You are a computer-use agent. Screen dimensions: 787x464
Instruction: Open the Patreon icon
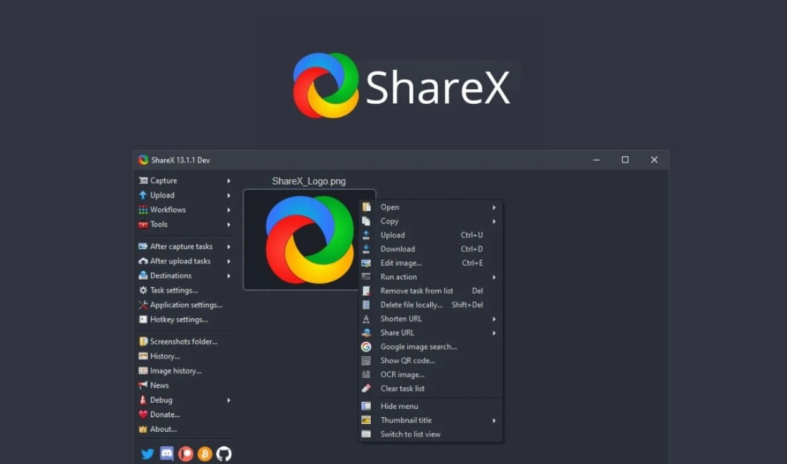point(186,454)
